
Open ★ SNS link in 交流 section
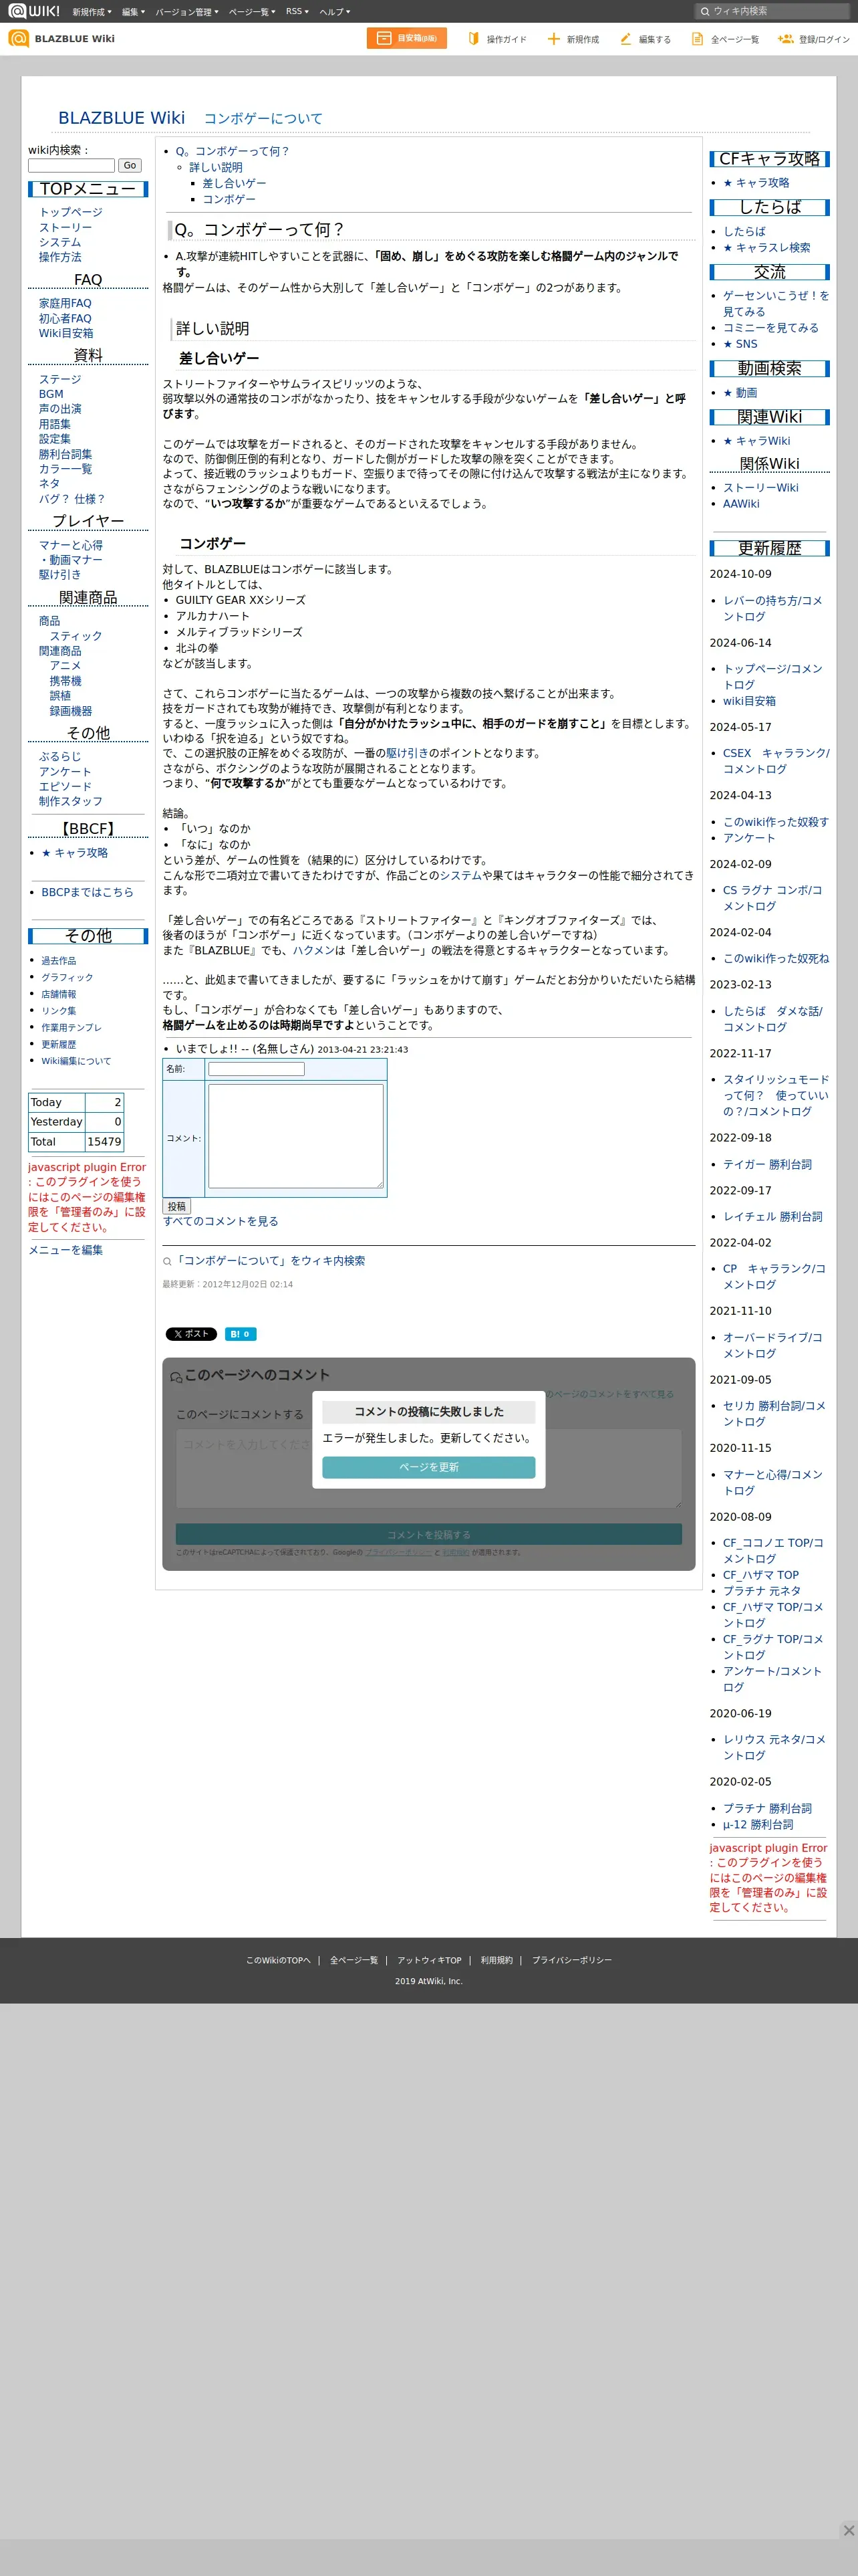tap(740, 344)
